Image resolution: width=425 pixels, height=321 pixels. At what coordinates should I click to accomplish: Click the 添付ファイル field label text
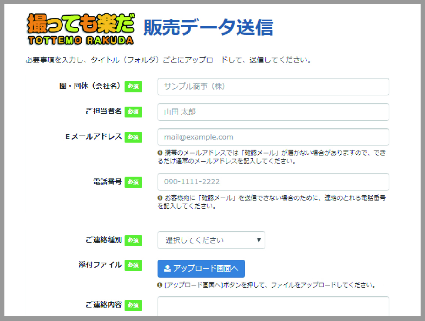pos(100,265)
